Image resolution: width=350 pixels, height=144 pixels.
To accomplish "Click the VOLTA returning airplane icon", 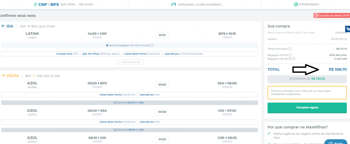I will [3, 76].
